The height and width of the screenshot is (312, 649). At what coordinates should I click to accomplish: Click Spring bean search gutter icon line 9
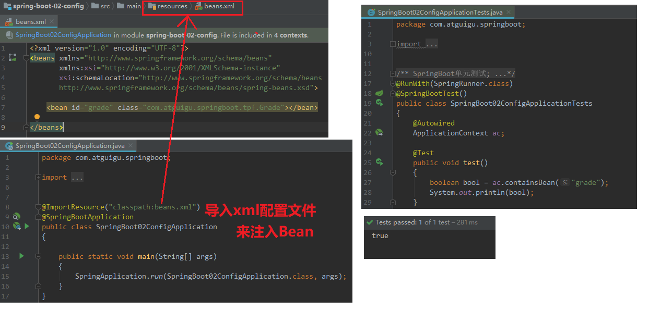click(17, 217)
